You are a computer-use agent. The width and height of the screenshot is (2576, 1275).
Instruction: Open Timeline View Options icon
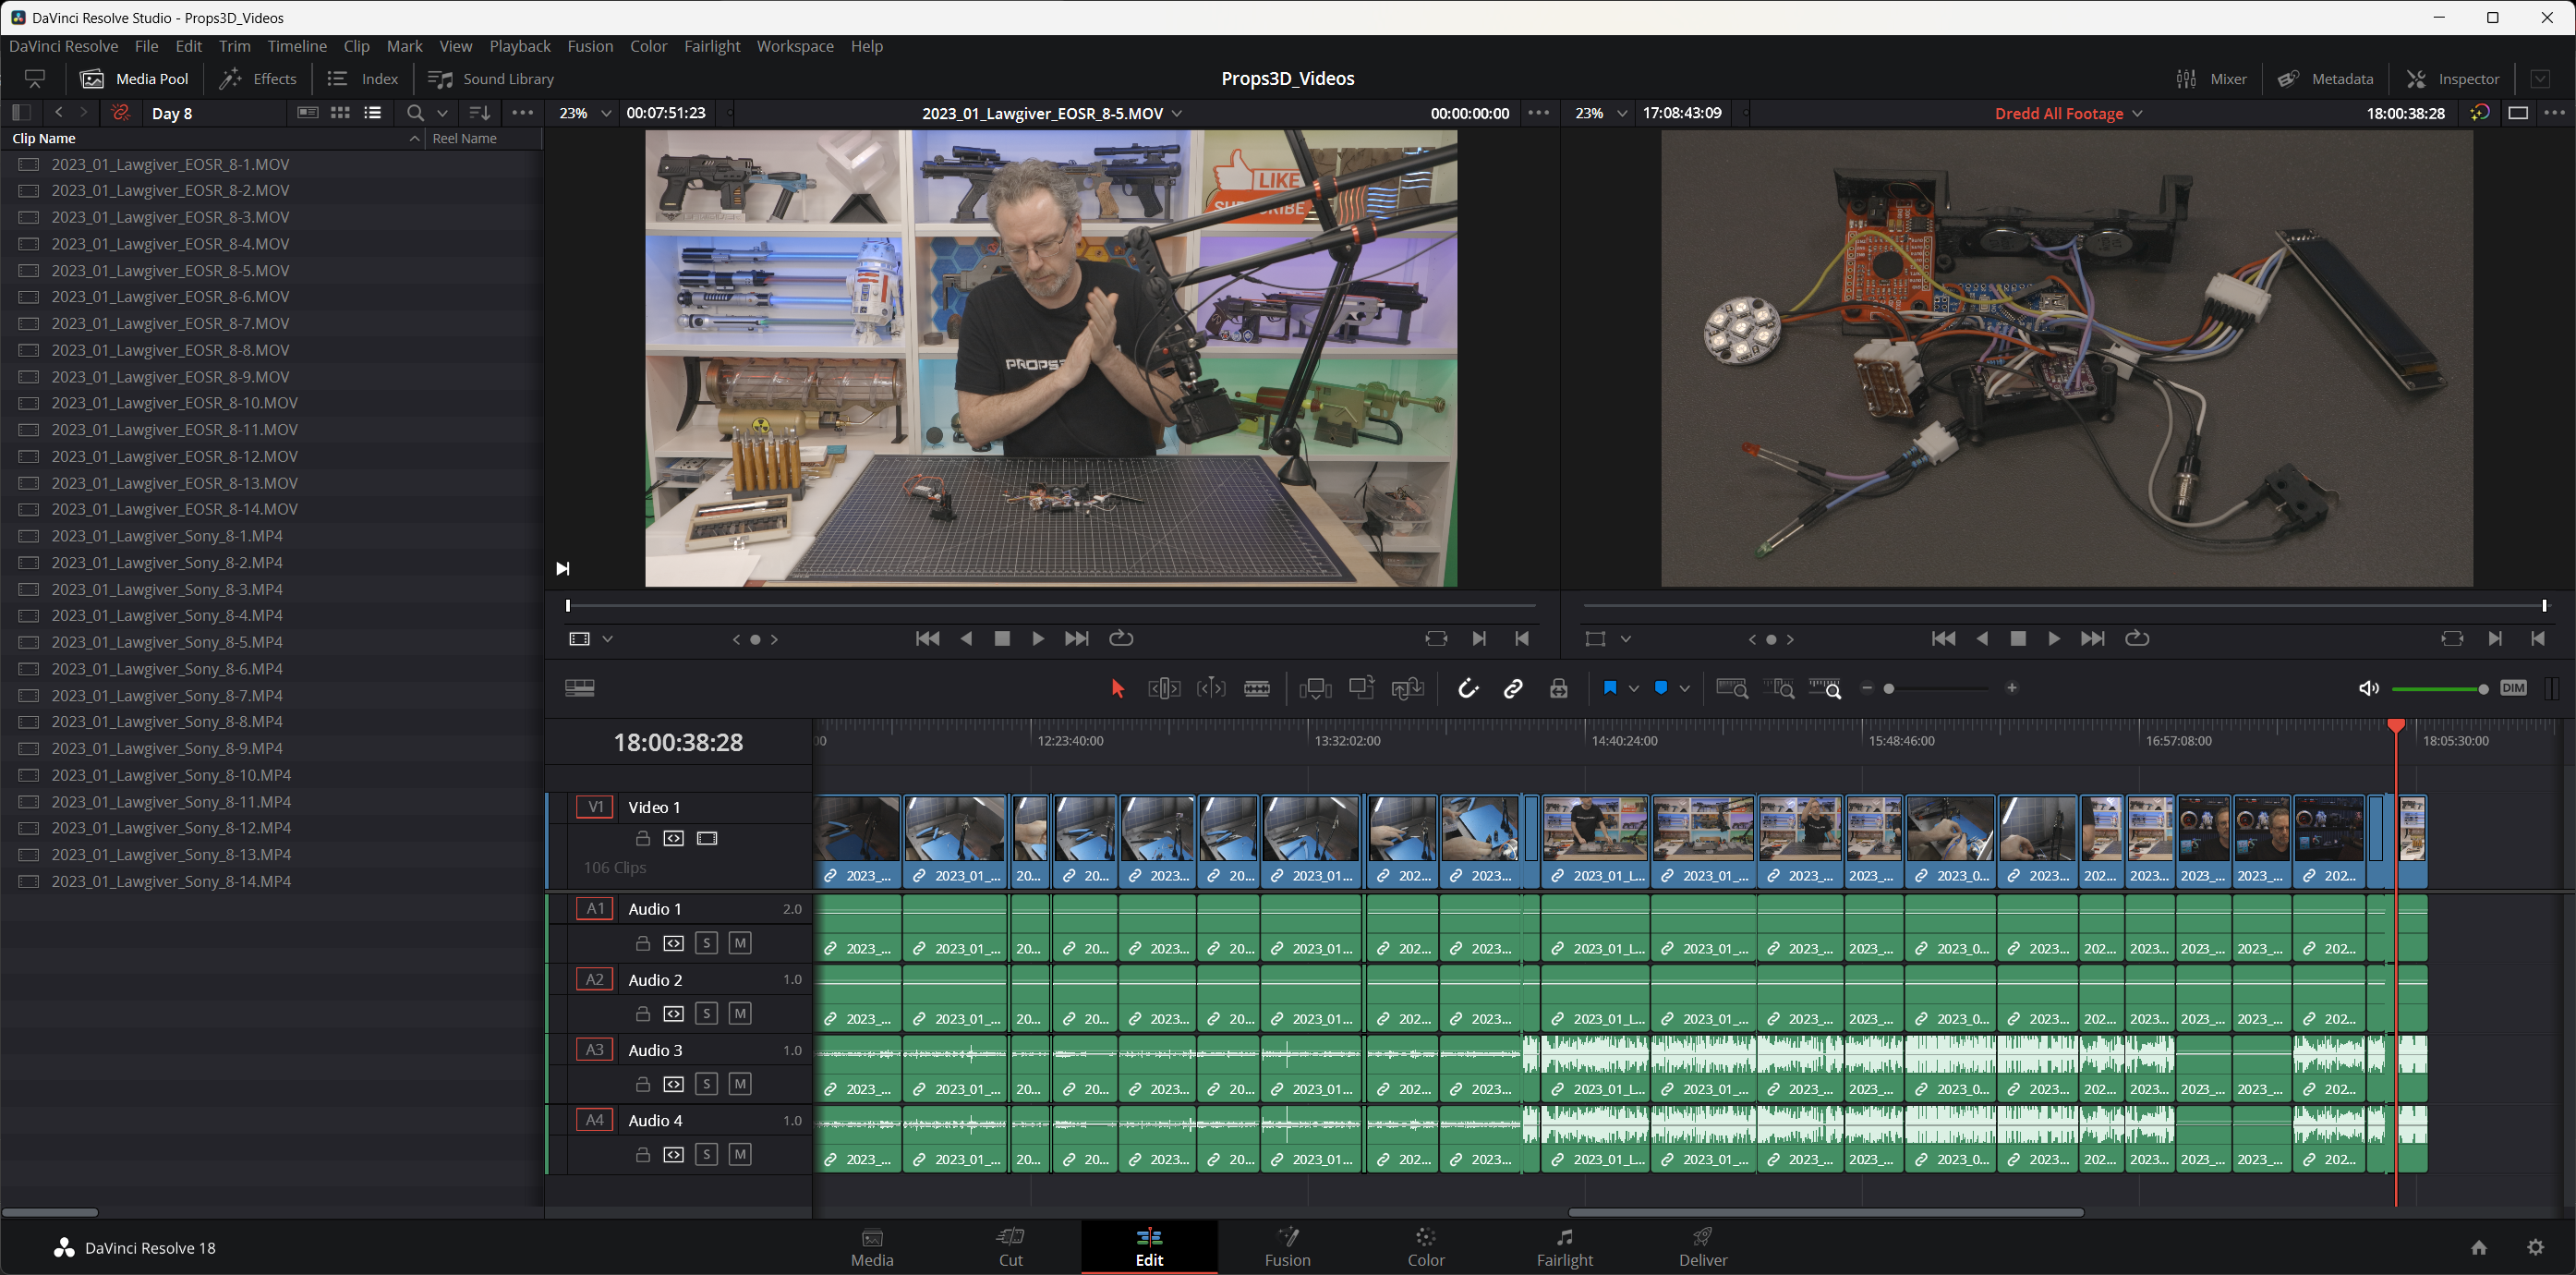coord(580,688)
